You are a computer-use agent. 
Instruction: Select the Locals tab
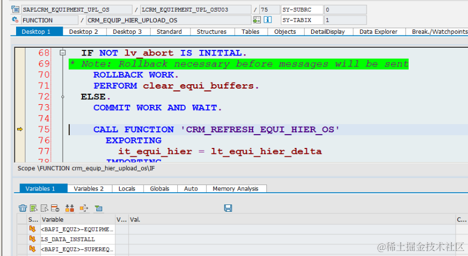pyautogui.click(x=127, y=189)
